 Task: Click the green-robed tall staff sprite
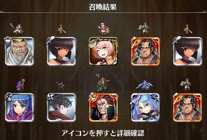click(103, 83)
